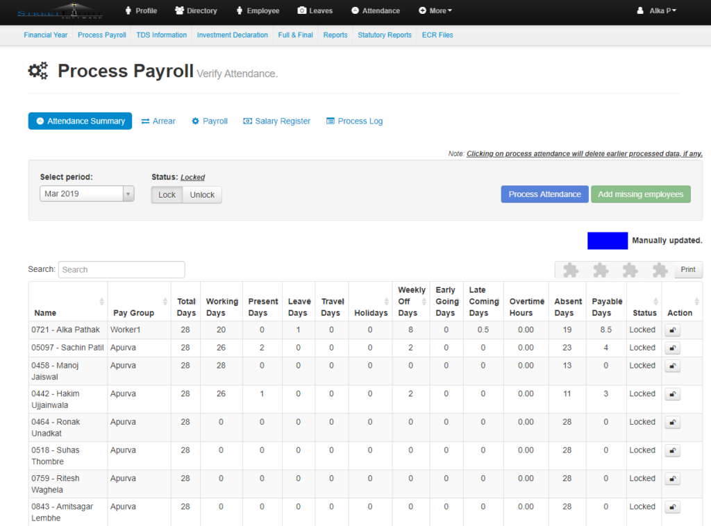Expand the More navigation menu
The image size is (711, 526).
[x=435, y=10]
